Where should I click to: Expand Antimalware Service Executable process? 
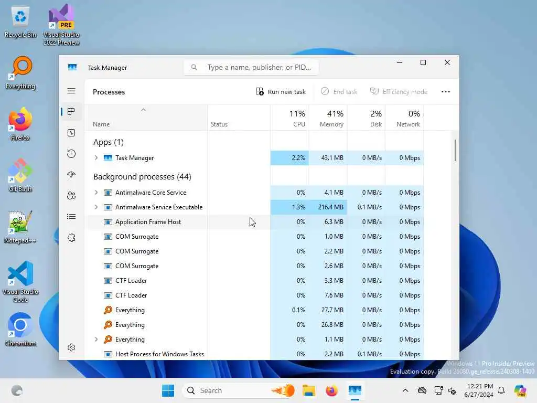pos(96,207)
